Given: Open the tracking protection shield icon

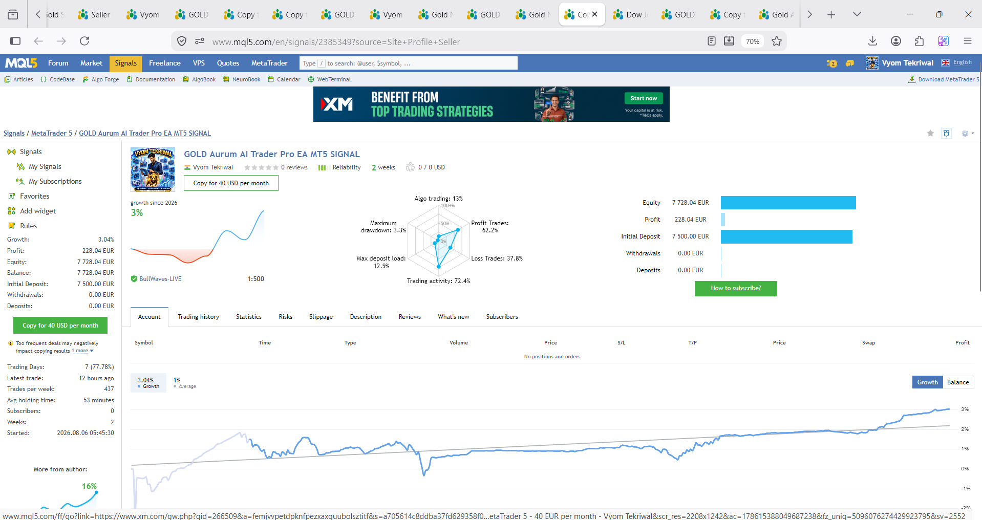Looking at the screenshot, I should pyautogui.click(x=182, y=41).
